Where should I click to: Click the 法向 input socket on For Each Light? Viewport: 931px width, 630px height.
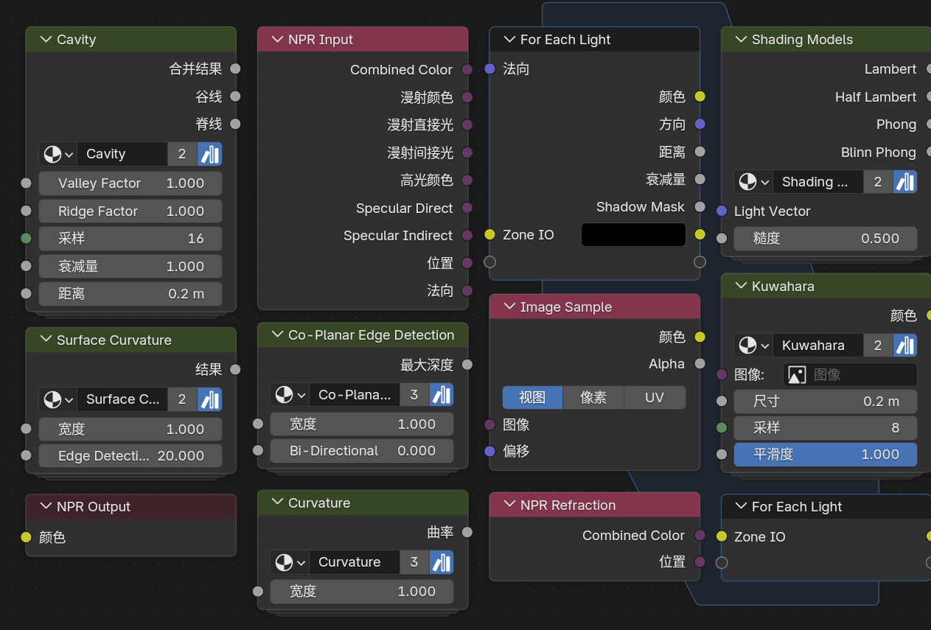pyautogui.click(x=490, y=69)
